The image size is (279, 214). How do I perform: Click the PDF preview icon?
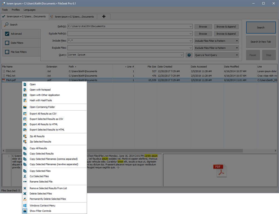220,171
